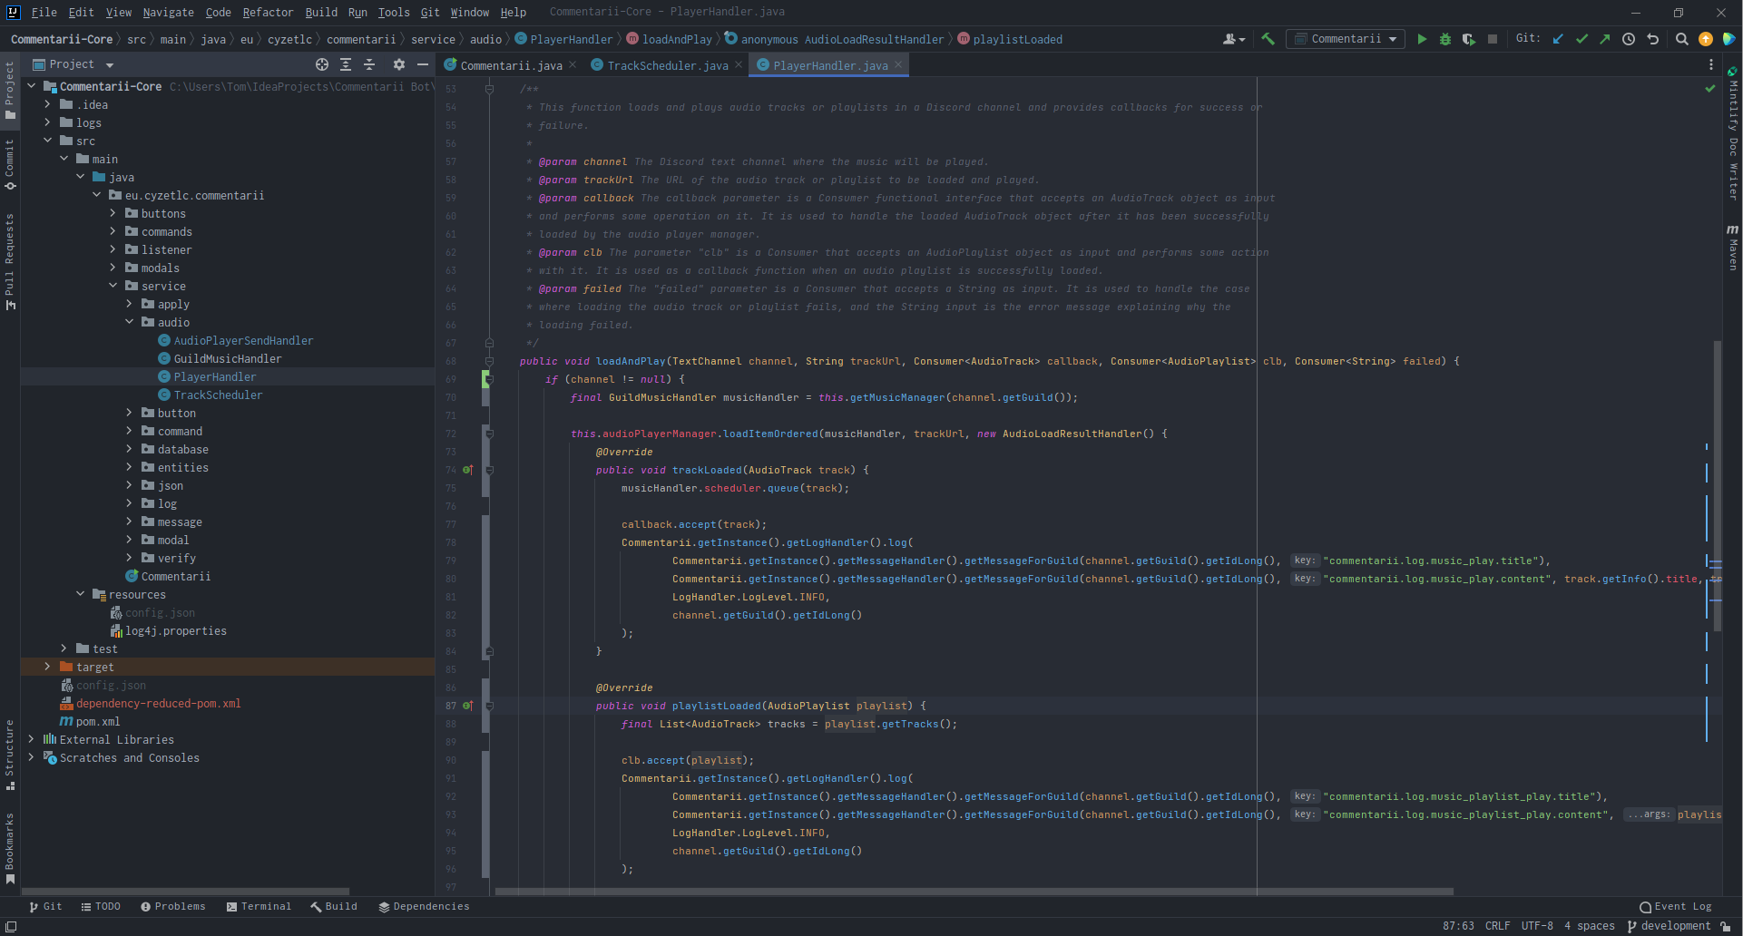Switch to Commentarii.java tab
The width and height of the screenshot is (1743, 936).
tap(511, 65)
